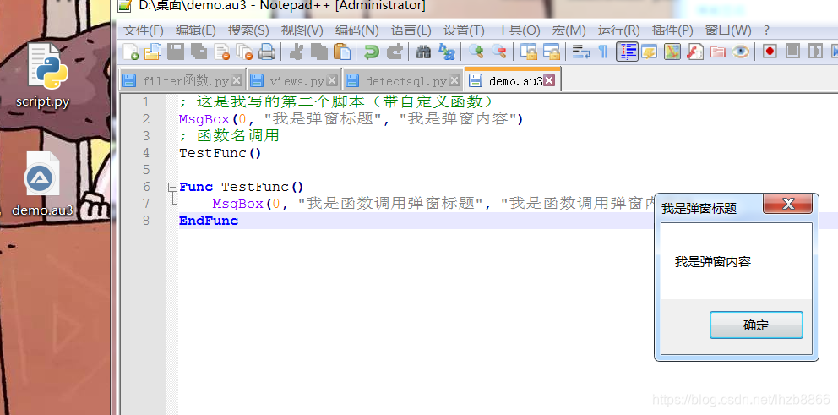The width and height of the screenshot is (838, 415).
Task: Click the green Undo arrow
Action: [372, 52]
